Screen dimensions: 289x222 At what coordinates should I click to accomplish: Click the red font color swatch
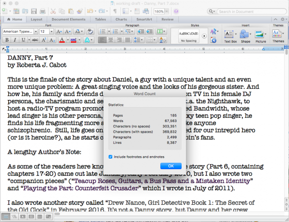tap(62, 40)
